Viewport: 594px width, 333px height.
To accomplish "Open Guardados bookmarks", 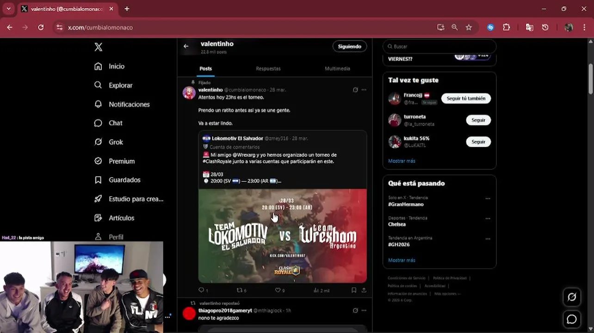I will 118,180.
